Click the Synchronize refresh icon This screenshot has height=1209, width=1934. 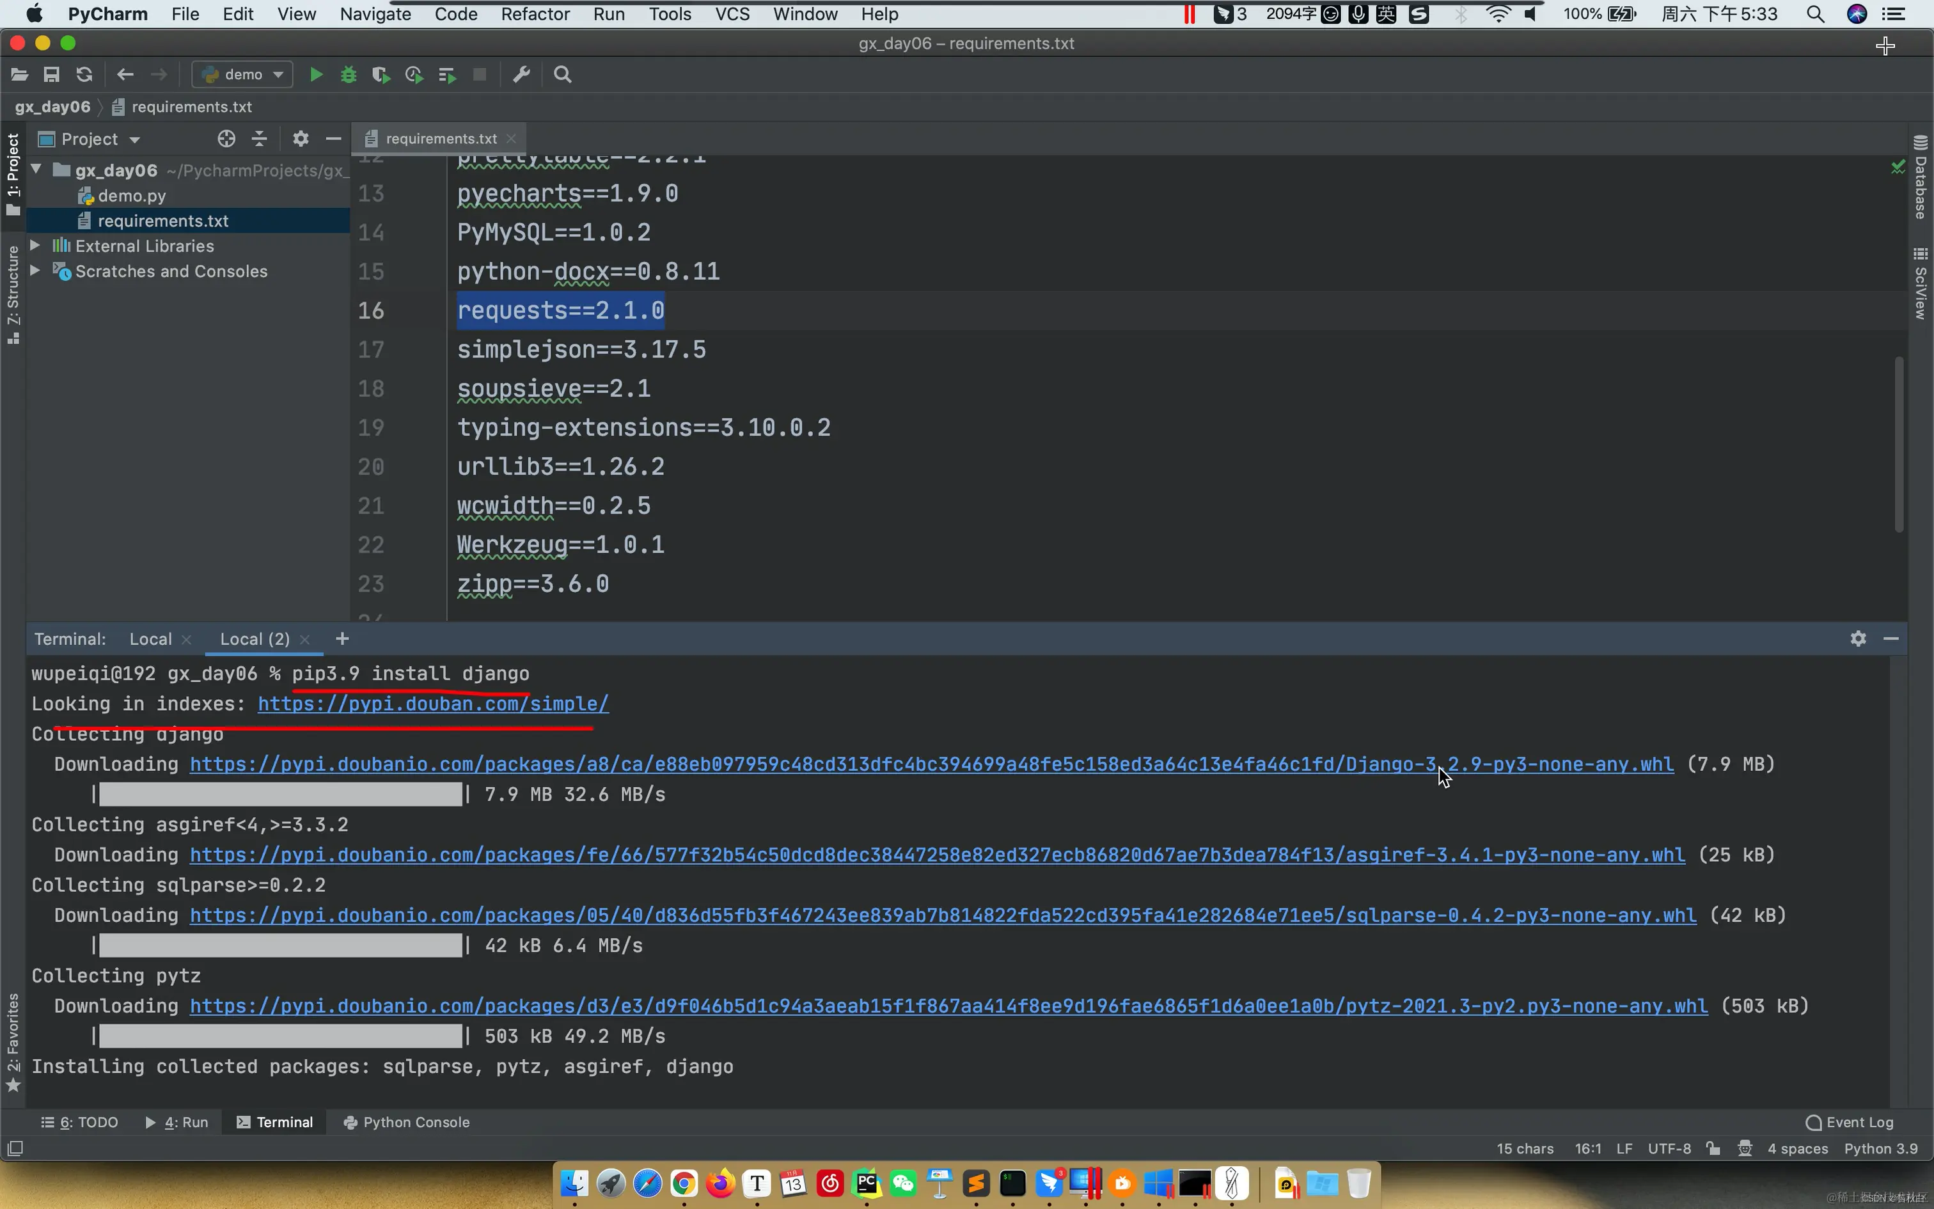click(x=84, y=74)
